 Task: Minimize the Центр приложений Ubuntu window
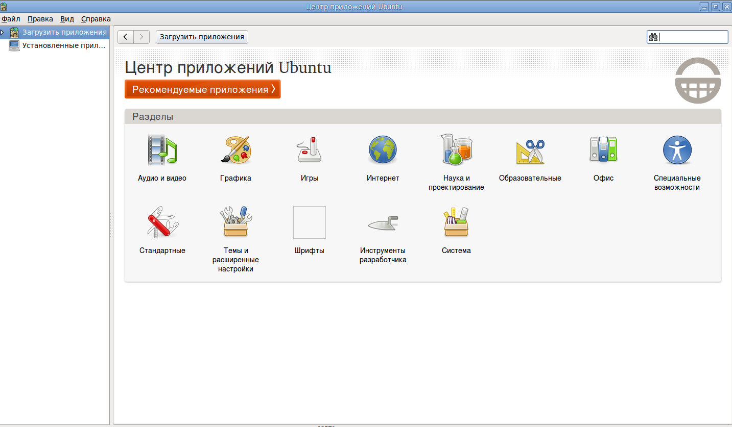coord(704,6)
